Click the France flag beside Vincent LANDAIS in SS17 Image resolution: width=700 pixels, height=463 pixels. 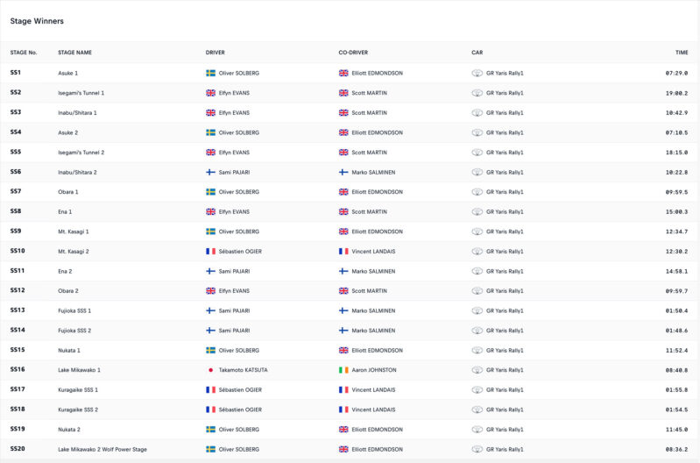[x=343, y=389]
